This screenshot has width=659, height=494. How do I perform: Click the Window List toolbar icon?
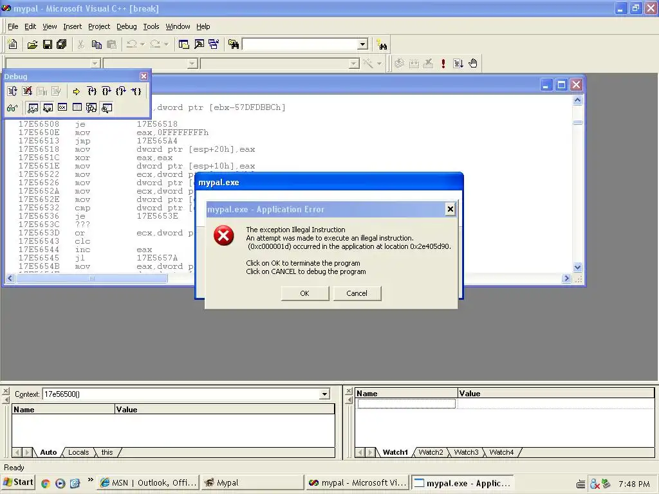(214, 44)
